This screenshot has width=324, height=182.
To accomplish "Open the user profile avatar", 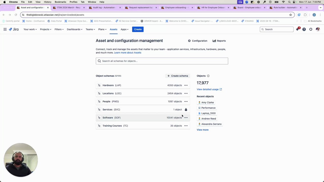I will click(x=318, y=29).
